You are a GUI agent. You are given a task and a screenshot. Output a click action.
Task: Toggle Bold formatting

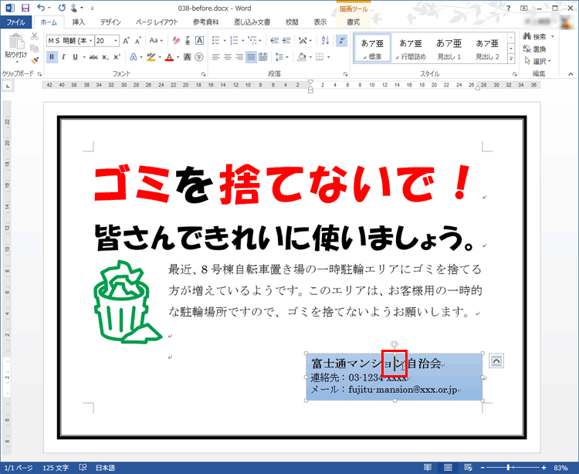(x=52, y=57)
